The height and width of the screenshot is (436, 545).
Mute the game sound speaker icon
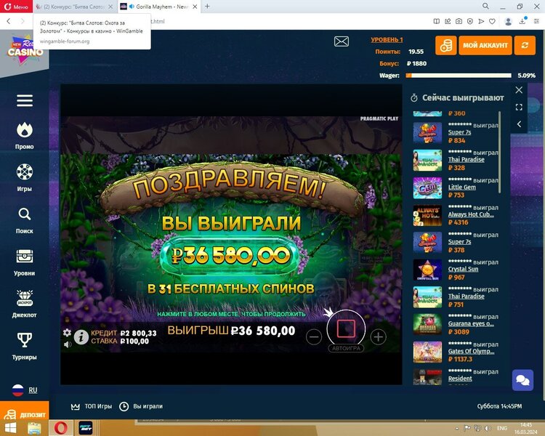[68, 344]
